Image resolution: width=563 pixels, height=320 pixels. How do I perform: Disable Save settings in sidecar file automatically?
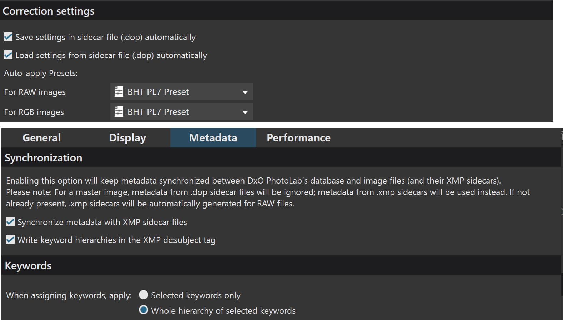(x=8, y=37)
